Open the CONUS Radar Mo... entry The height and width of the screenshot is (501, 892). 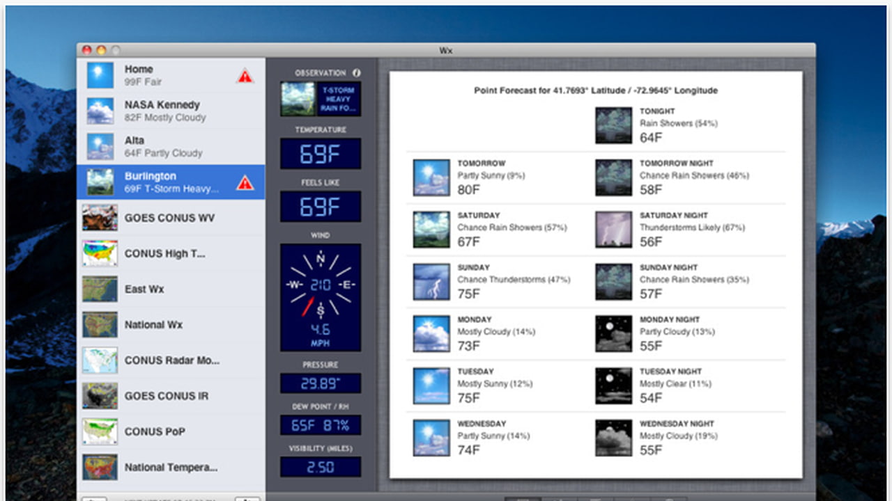[171, 360]
